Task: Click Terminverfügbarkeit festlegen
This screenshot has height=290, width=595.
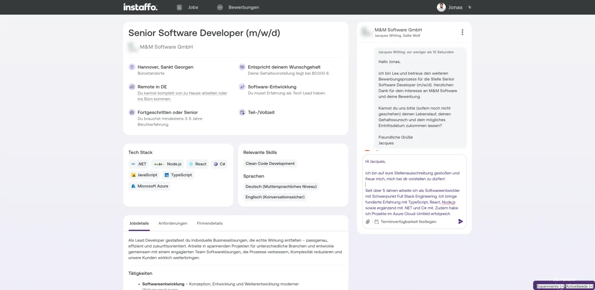Action: click(408, 222)
